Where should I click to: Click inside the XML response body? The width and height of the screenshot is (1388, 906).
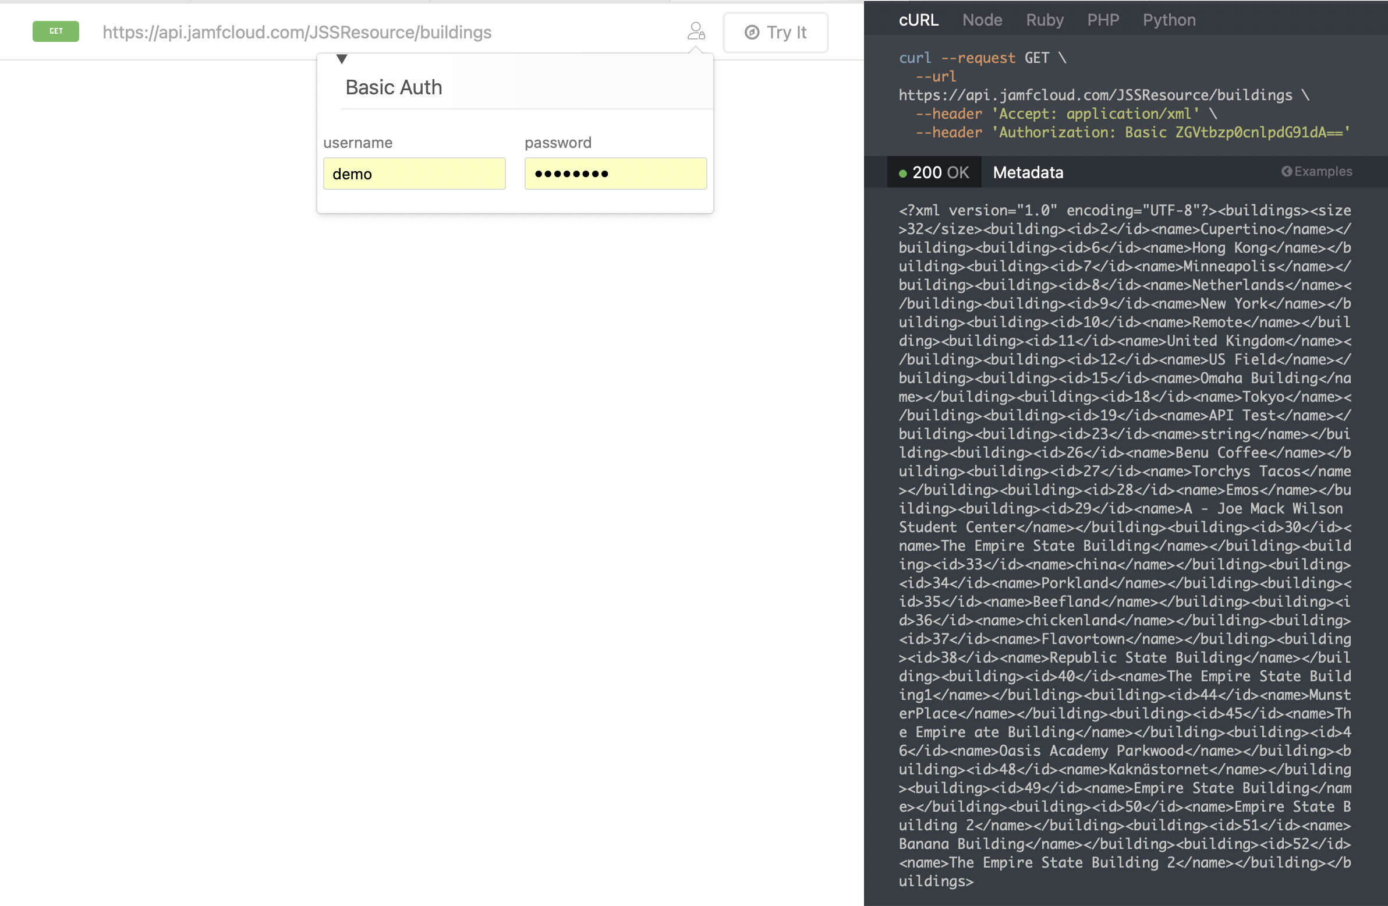coord(1124,546)
